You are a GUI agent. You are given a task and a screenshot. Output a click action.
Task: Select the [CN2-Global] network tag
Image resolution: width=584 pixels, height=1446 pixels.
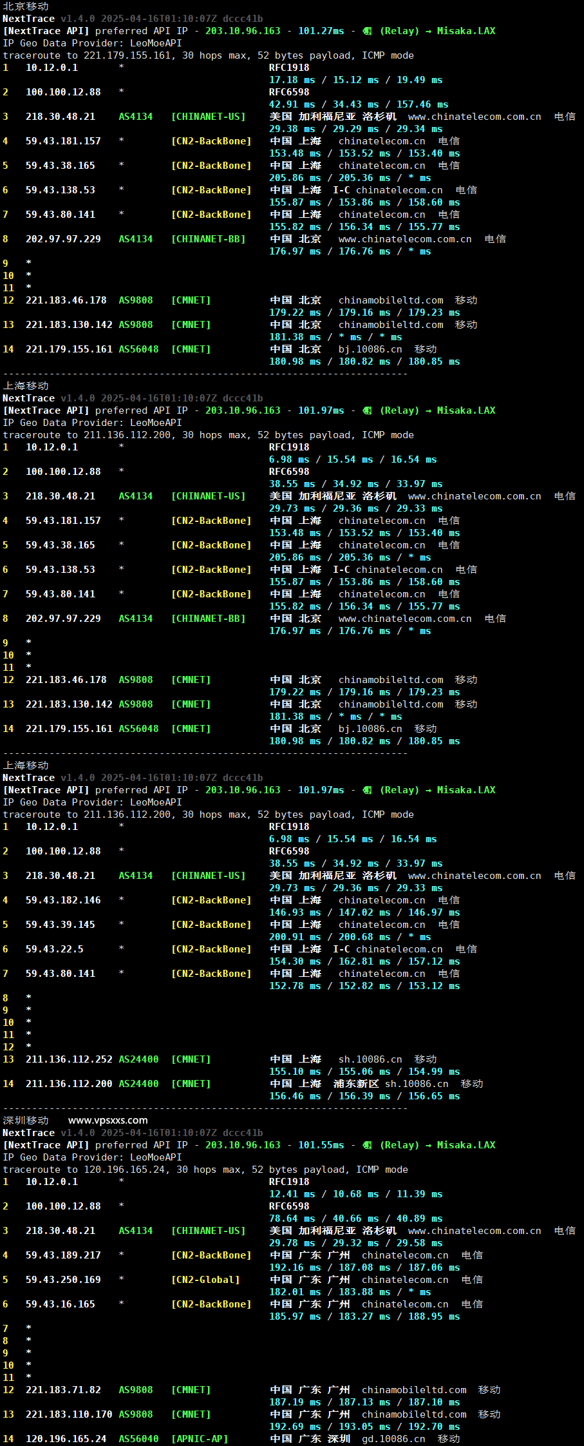coord(205,1280)
